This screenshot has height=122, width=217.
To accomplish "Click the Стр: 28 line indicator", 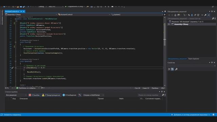I will [137, 88].
